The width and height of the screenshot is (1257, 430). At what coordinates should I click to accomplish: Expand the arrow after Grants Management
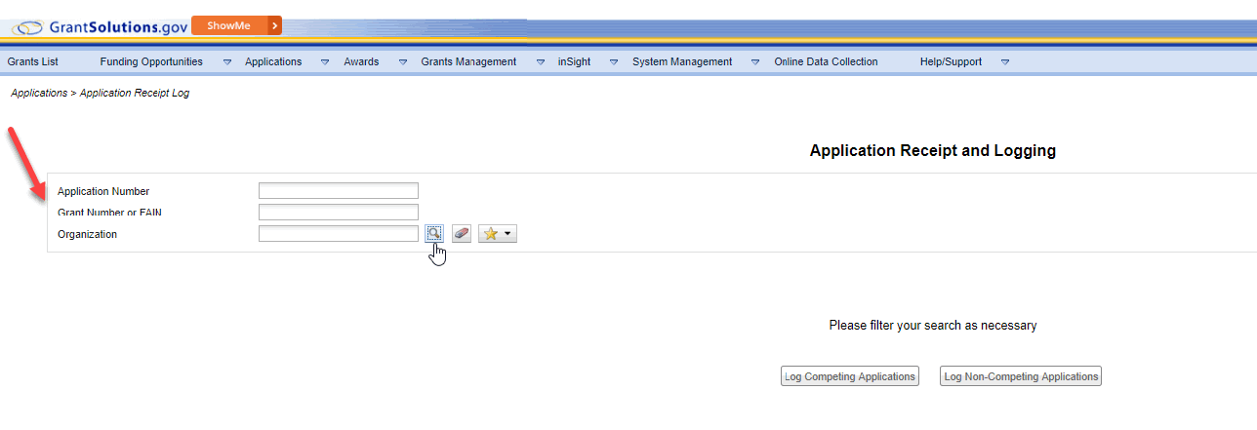point(540,62)
